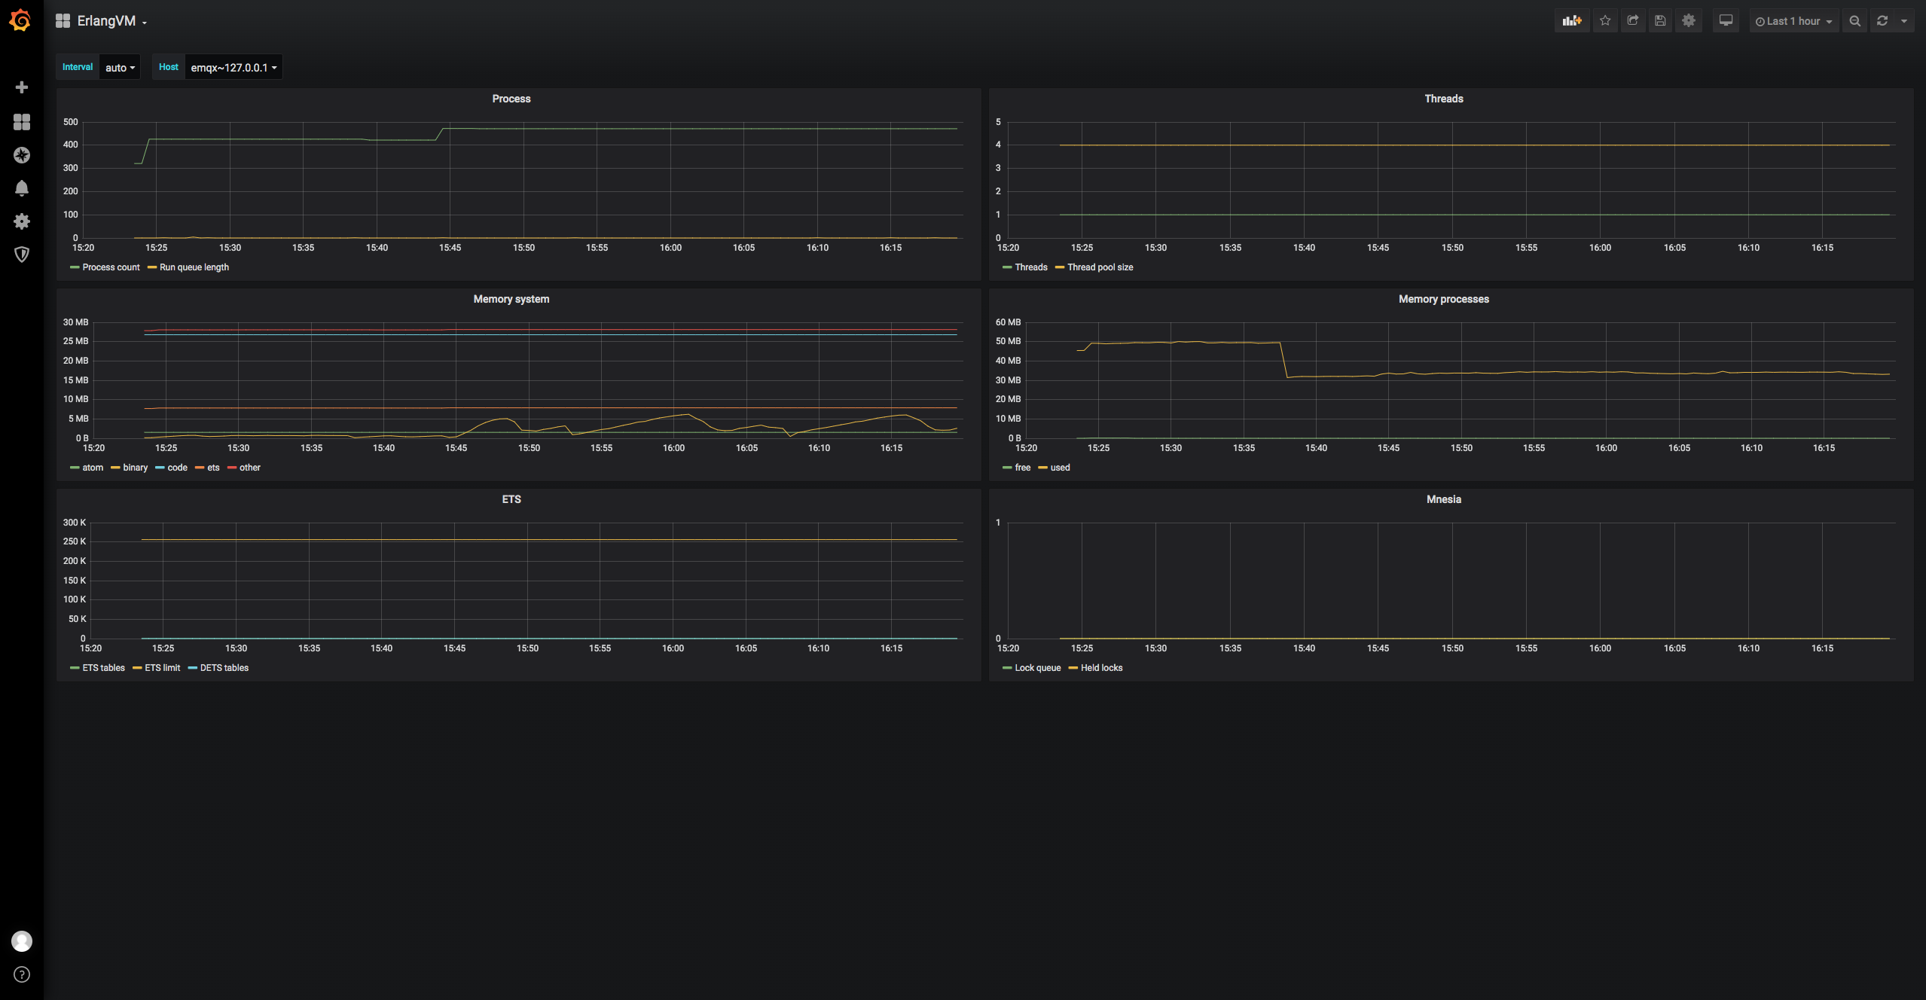Viewport: 1926px width, 1000px height.
Task: Open the Server Admin shield icon
Action: coord(22,255)
